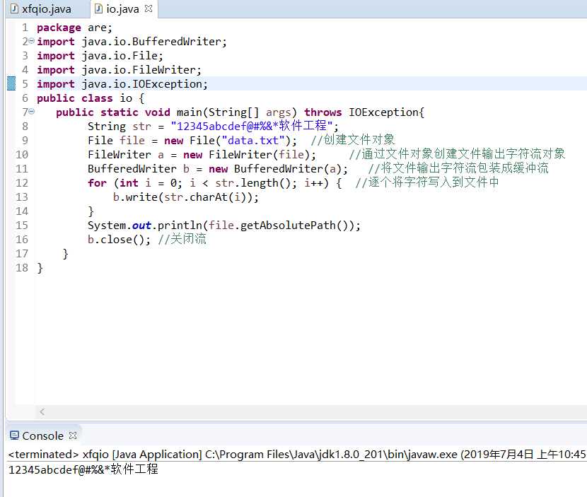Click the horizontal scrollbar left arrow

(42, 411)
